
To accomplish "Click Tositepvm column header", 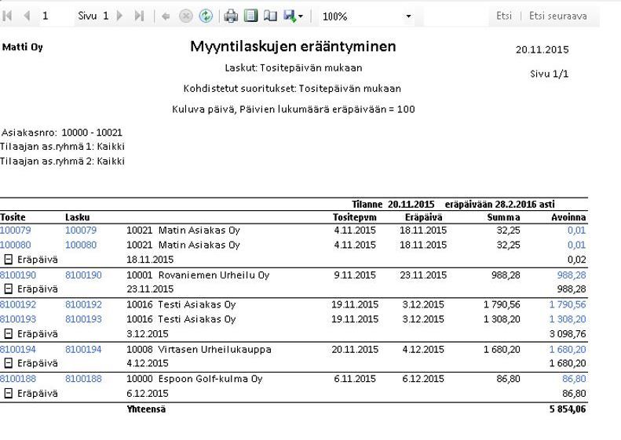I will point(354,217).
